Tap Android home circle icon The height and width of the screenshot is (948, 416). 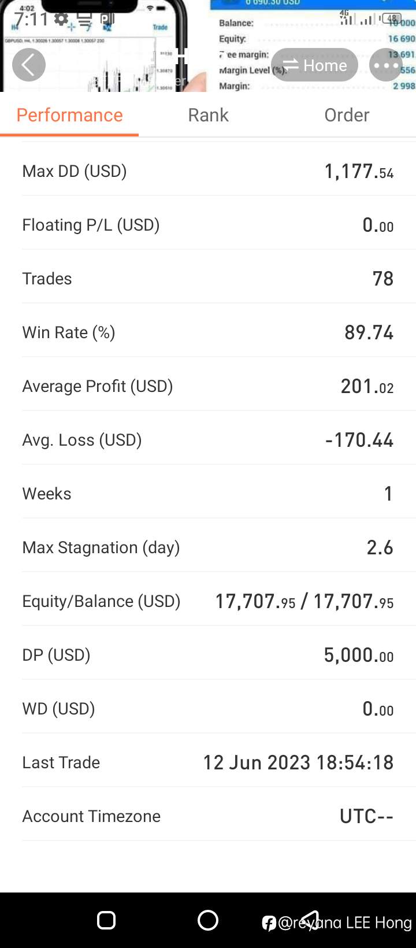tap(208, 920)
